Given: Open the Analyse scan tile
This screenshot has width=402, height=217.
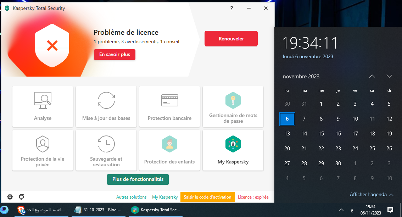Looking at the screenshot, I should [43, 106].
